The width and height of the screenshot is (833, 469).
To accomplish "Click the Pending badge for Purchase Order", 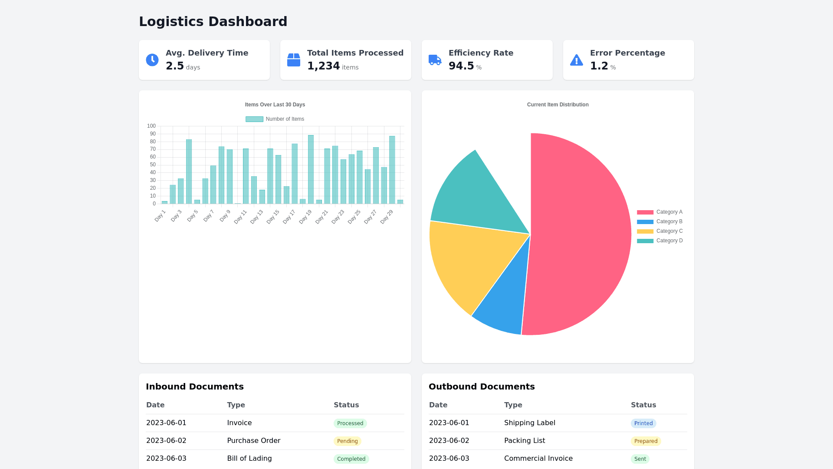I will click(347, 441).
